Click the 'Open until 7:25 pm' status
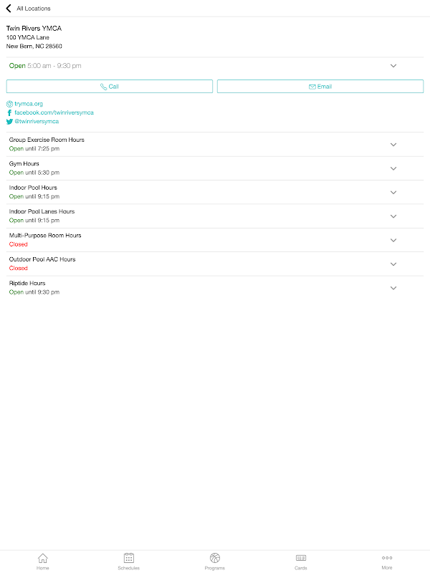The width and height of the screenshot is (430, 573). [34, 149]
